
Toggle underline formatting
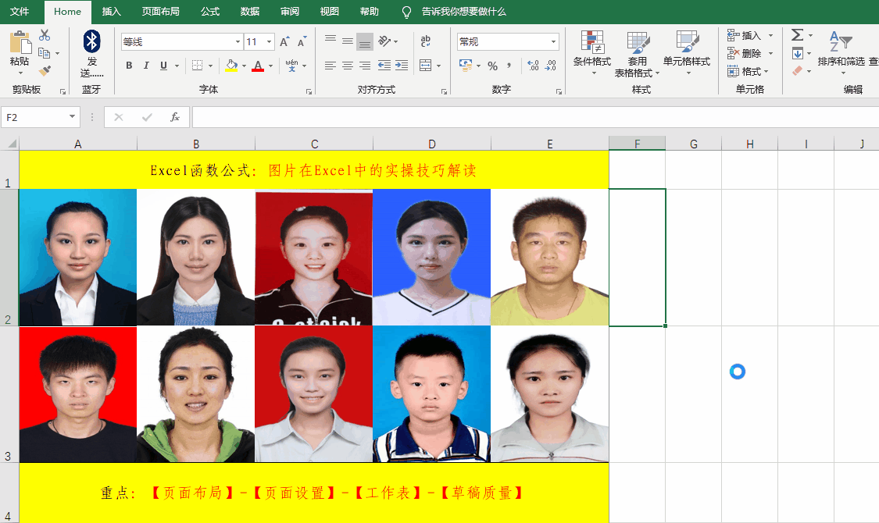(163, 66)
